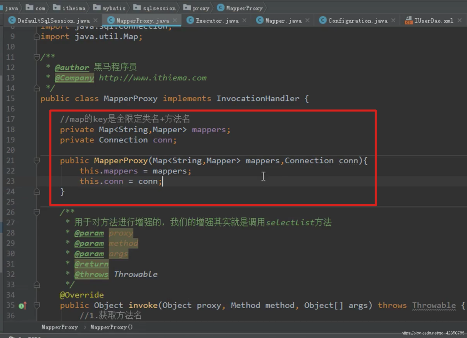Image resolution: width=467 pixels, height=338 pixels.
Task: Click the args param name on line 30
Action: (118, 254)
